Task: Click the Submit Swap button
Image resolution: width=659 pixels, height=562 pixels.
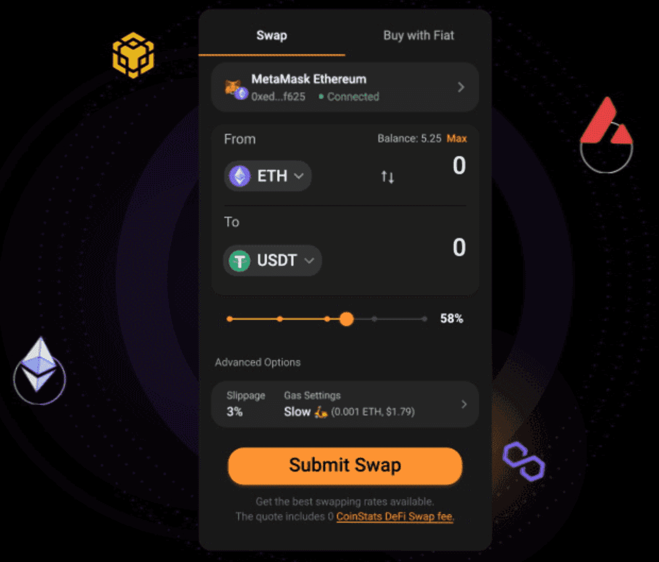Action: click(x=345, y=466)
